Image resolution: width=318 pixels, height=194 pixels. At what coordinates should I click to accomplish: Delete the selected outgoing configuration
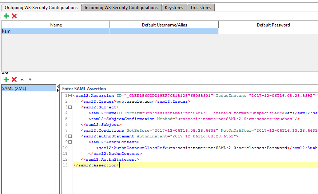point(14,16)
